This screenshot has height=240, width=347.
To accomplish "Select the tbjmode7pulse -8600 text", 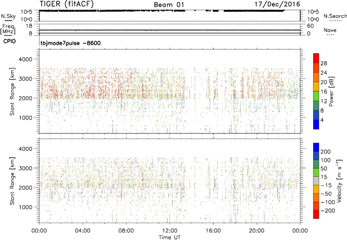I will [x=71, y=43].
